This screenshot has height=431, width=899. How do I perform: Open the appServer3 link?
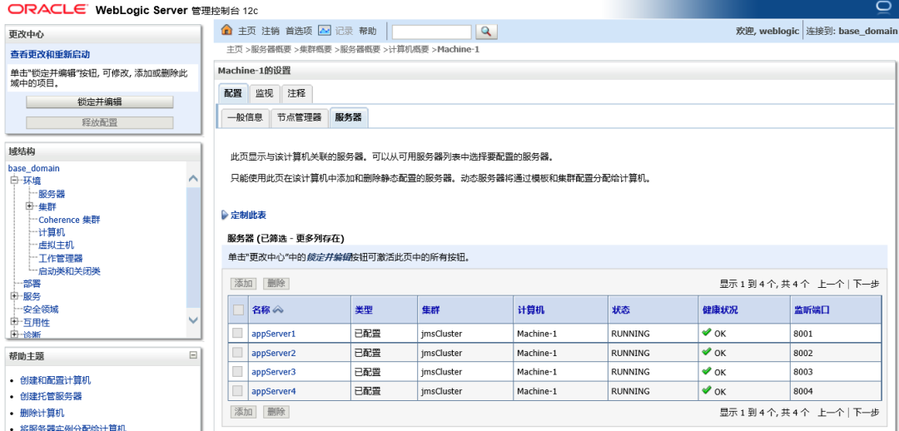click(x=274, y=372)
